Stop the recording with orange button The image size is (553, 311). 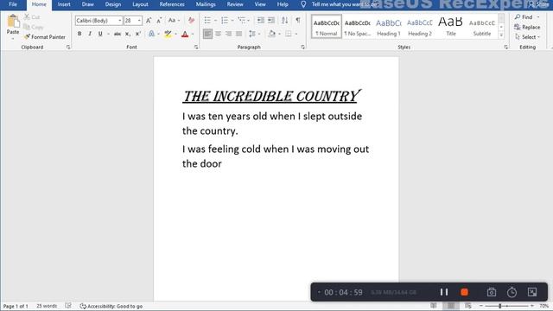pos(464,292)
